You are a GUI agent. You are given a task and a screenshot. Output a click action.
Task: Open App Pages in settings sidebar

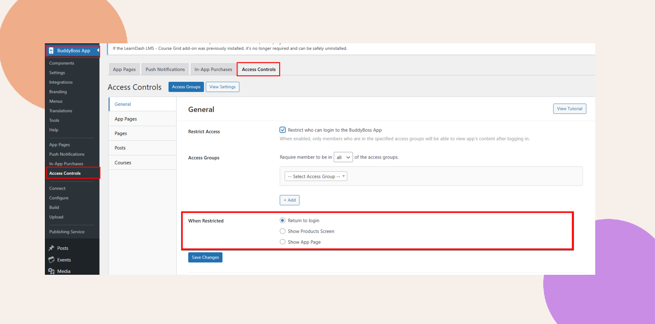click(x=143, y=119)
